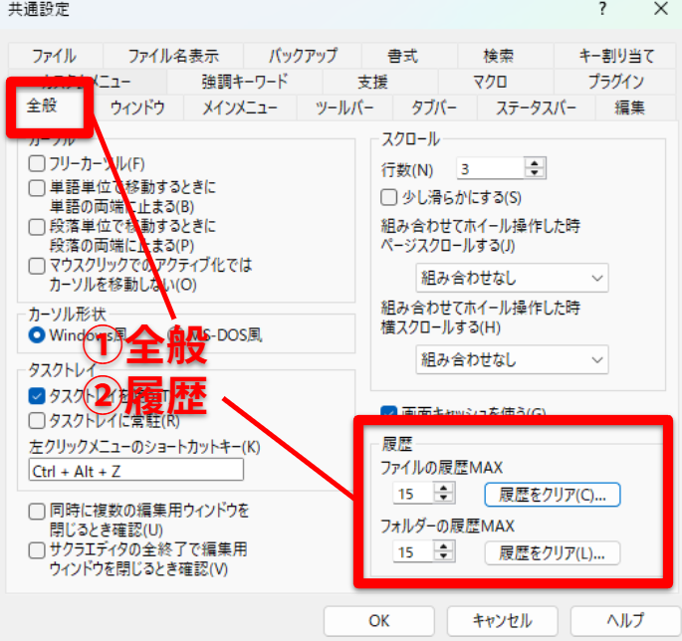682x641 pixels.
Task: Toggle 少し滑らかにする checkbox
Action: click(x=390, y=198)
